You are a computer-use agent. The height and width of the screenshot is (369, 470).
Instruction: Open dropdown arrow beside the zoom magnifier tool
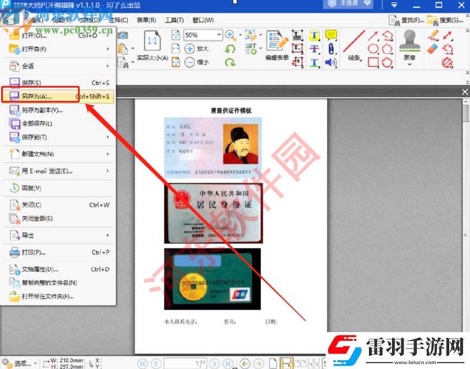pos(240,35)
